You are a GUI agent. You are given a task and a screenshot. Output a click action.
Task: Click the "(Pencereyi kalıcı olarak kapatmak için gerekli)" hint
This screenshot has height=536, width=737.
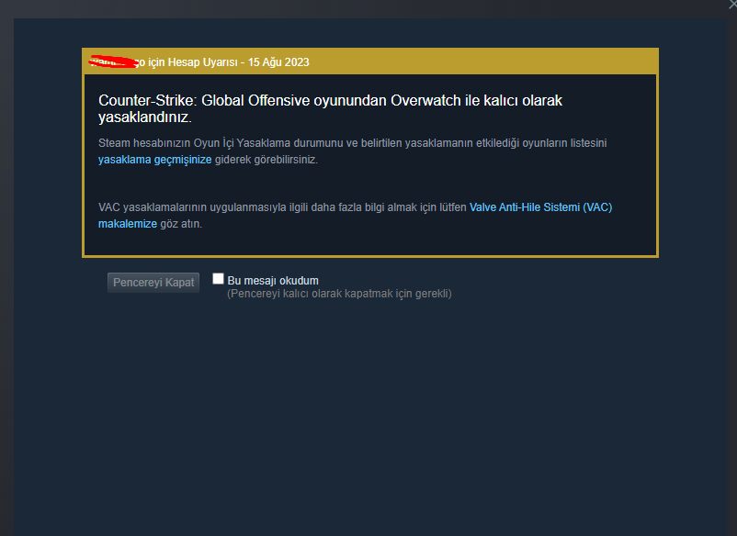coord(339,294)
